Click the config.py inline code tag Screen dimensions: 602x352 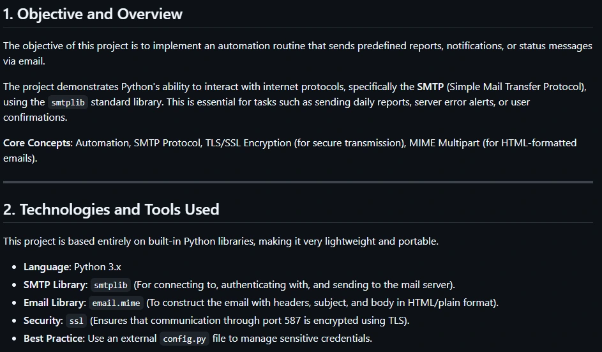point(184,339)
